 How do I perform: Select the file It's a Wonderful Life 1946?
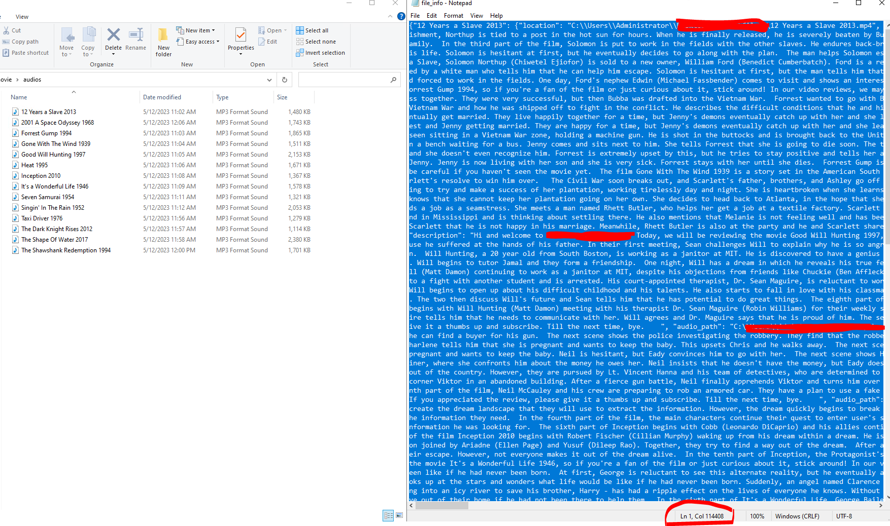point(55,186)
